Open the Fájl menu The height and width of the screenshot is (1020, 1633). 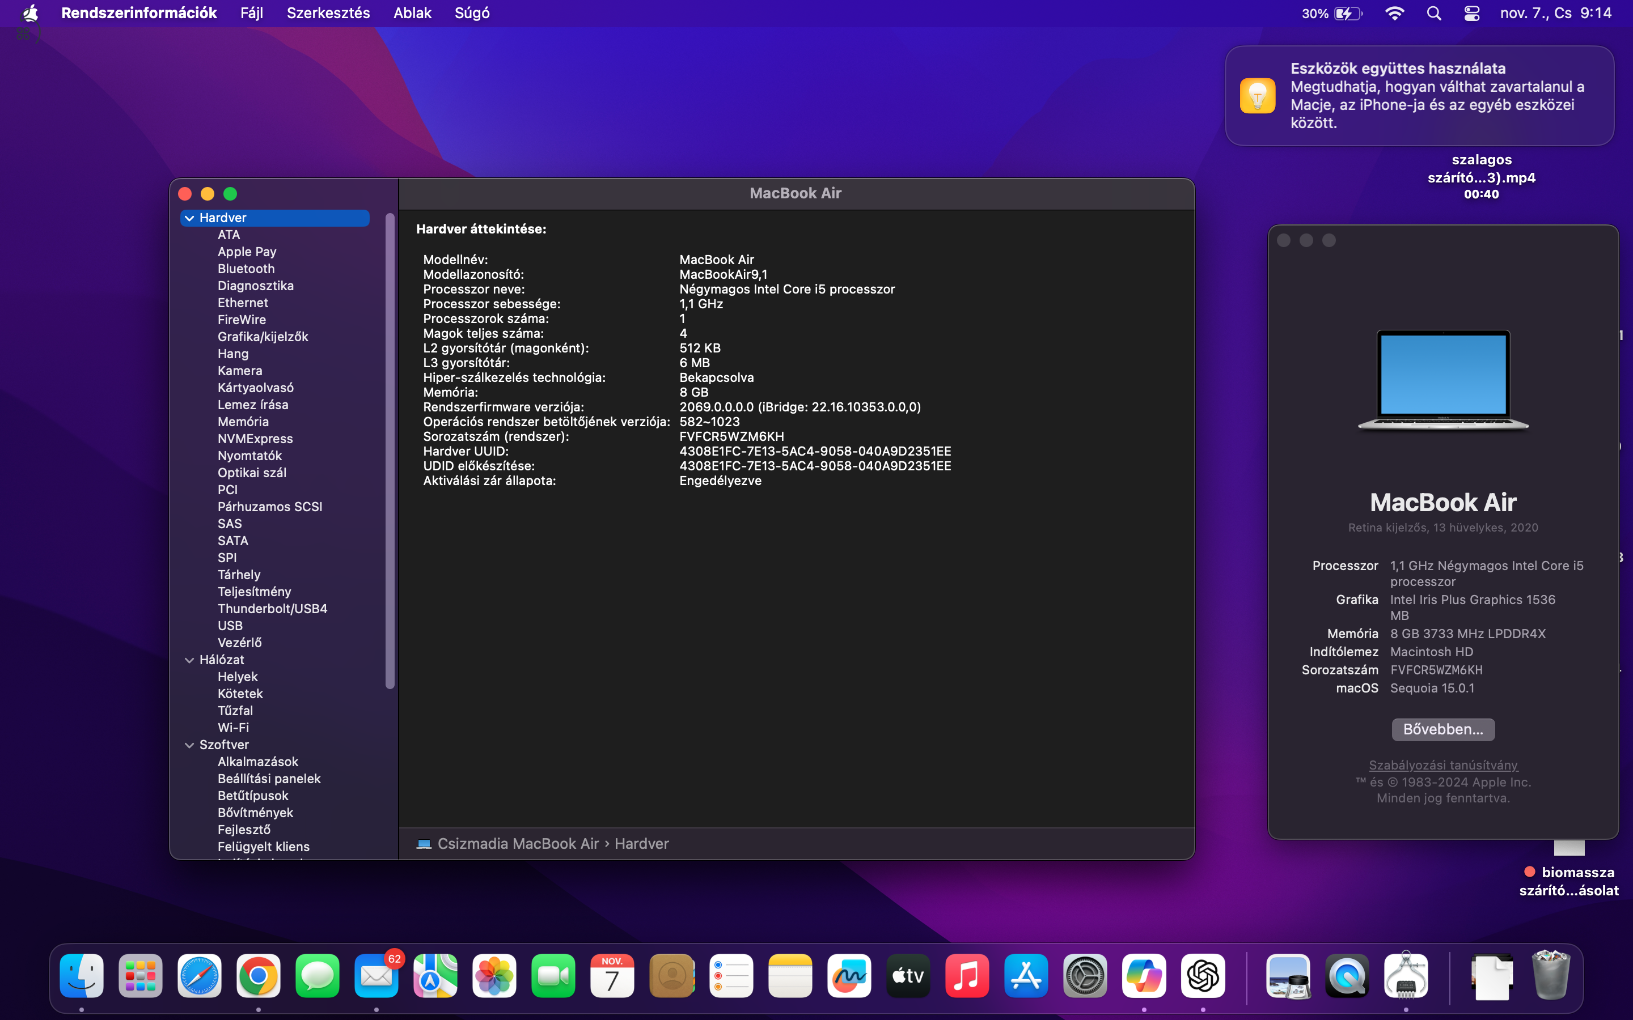pyautogui.click(x=252, y=14)
